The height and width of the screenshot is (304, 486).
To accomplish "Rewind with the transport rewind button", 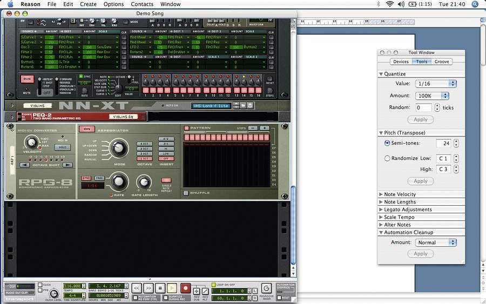I will click(x=137, y=288).
